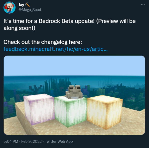
Task: Click the yellow froglight block in image
Action: (105, 112)
